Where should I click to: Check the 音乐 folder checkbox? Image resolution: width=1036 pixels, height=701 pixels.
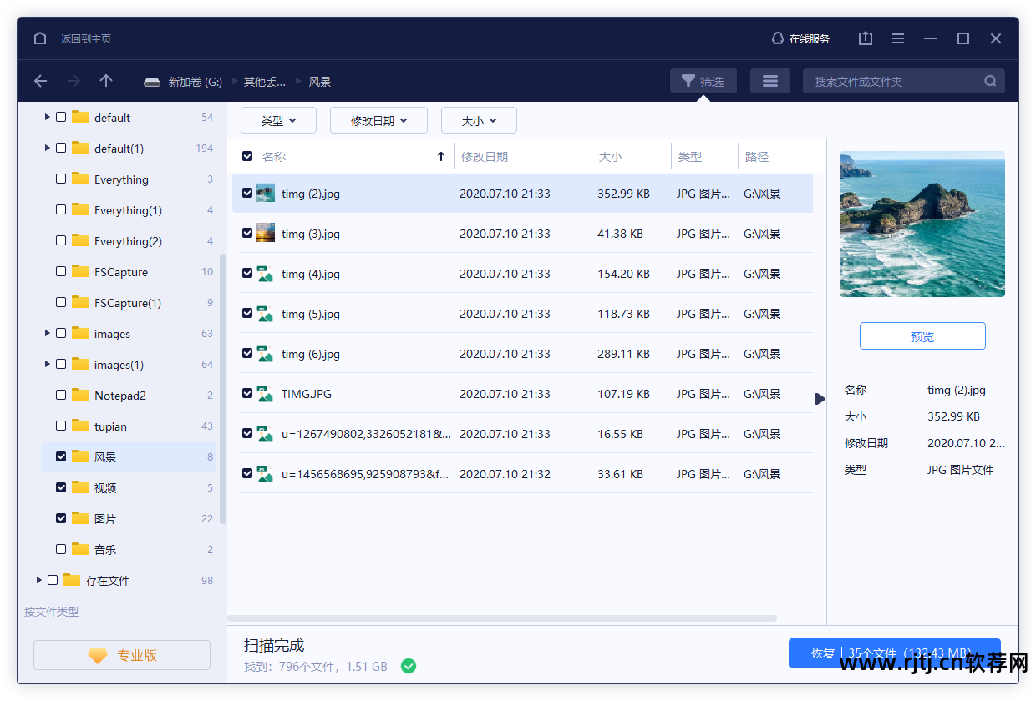[x=61, y=549]
